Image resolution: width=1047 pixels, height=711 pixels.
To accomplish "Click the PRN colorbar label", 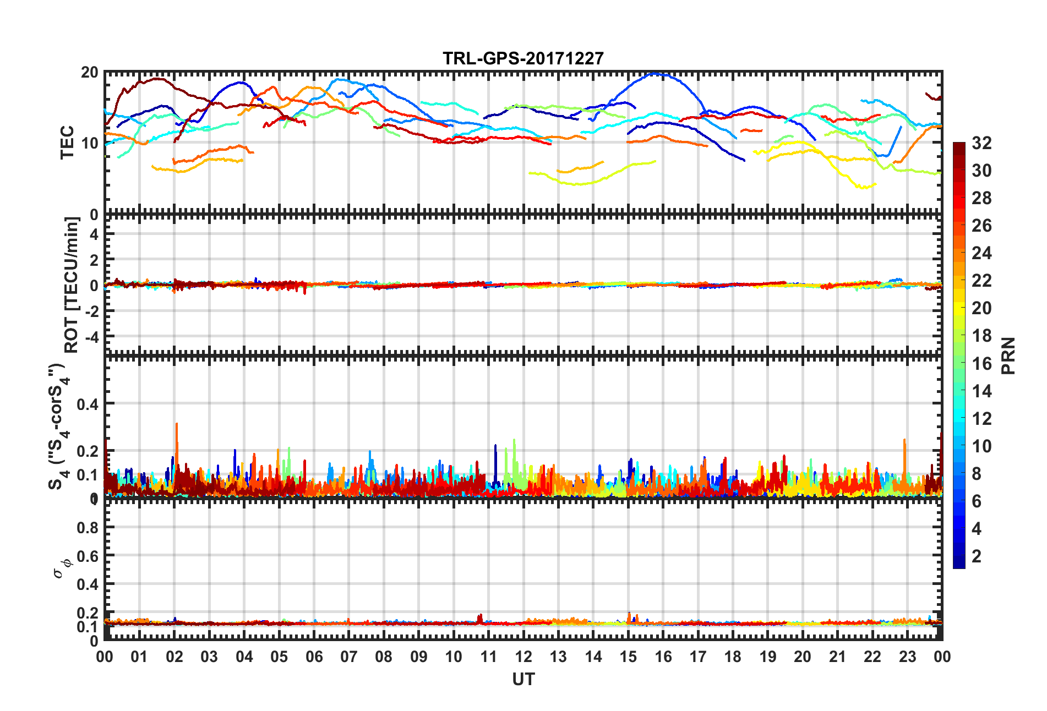I will [1008, 355].
